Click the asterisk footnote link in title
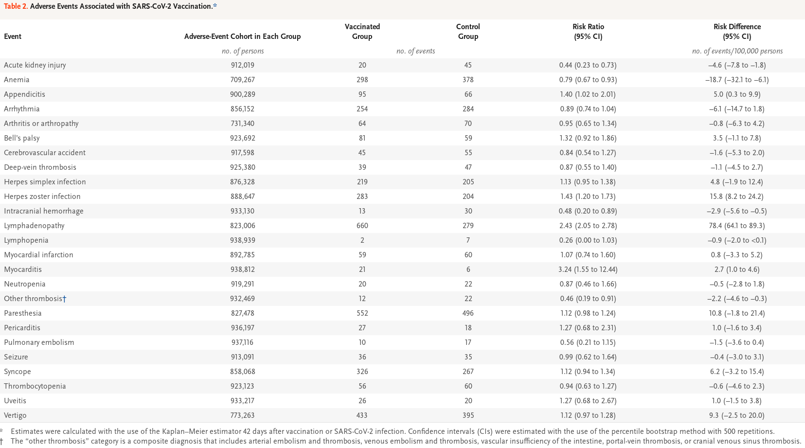The width and height of the screenshot is (805, 448). point(215,6)
